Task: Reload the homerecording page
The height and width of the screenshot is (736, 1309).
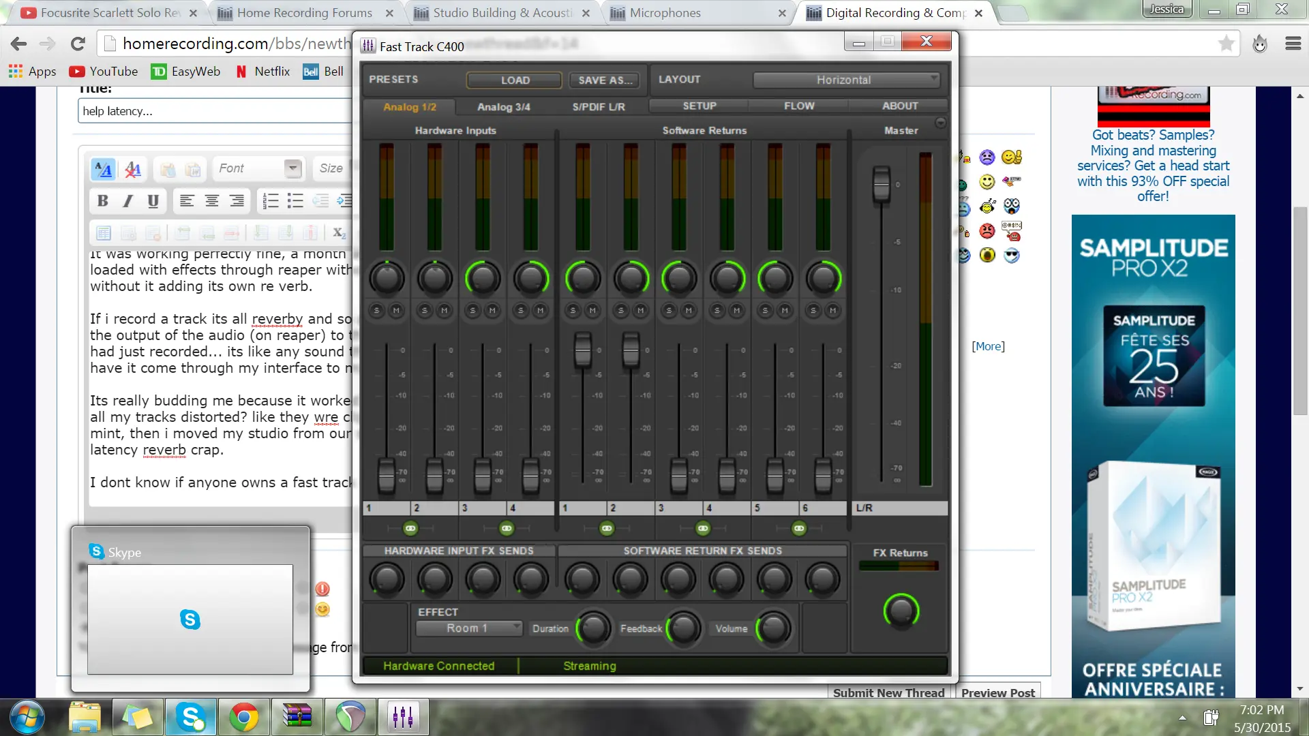Action: pos(78,44)
